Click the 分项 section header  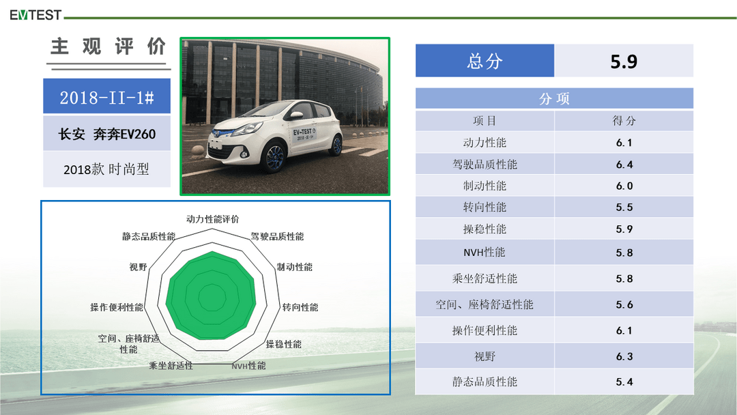click(554, 99)
